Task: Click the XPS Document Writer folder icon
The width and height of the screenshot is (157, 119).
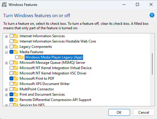Action: pyautogui.click(x=16, y=84)
